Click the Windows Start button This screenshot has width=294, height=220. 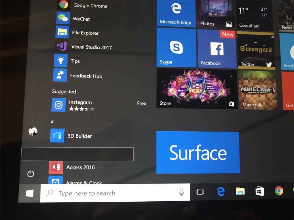click(x=30, y=193)
